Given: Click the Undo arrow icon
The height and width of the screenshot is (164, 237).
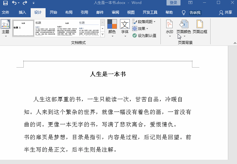Looking at the screenshot, I should point(14,3).
